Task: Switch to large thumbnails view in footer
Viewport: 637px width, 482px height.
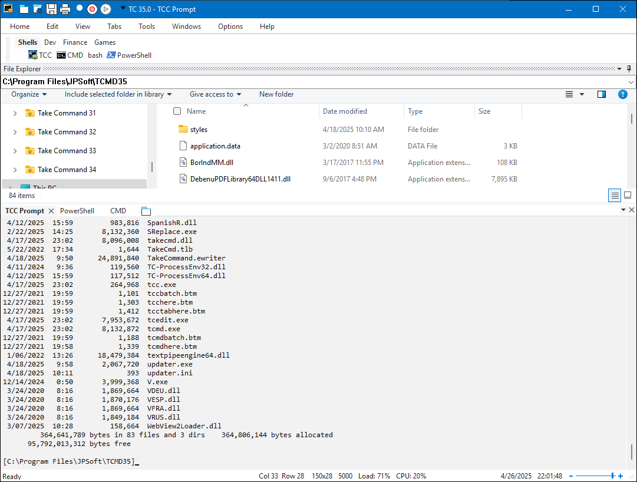Action: click(x=628, y=195)
